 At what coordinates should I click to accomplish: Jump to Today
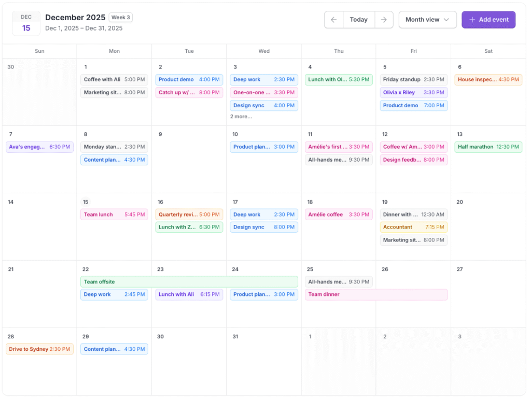358,20
